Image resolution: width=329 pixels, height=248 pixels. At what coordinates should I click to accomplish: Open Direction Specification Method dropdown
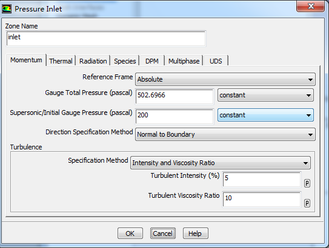pyautogui.click(x=225, y=134)
